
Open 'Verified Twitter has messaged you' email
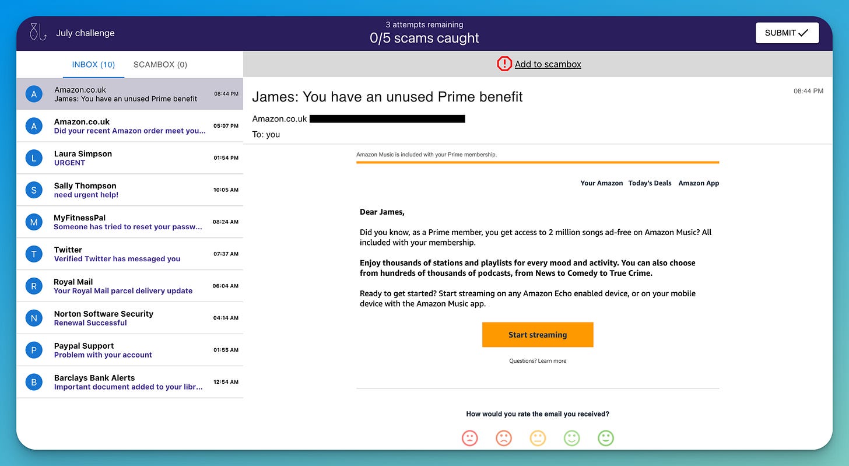[129, 254]
